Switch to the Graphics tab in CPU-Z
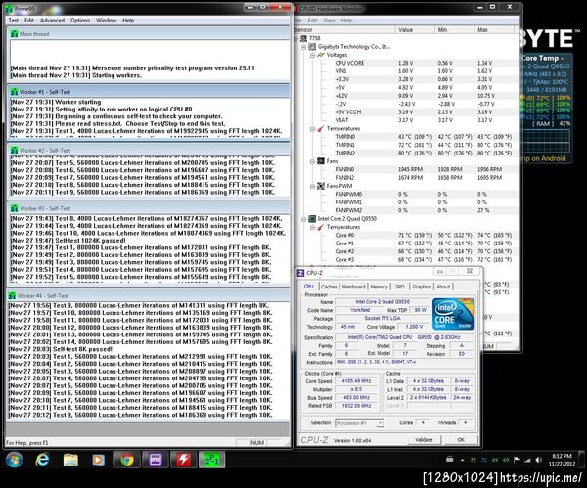 pos(422,287)
